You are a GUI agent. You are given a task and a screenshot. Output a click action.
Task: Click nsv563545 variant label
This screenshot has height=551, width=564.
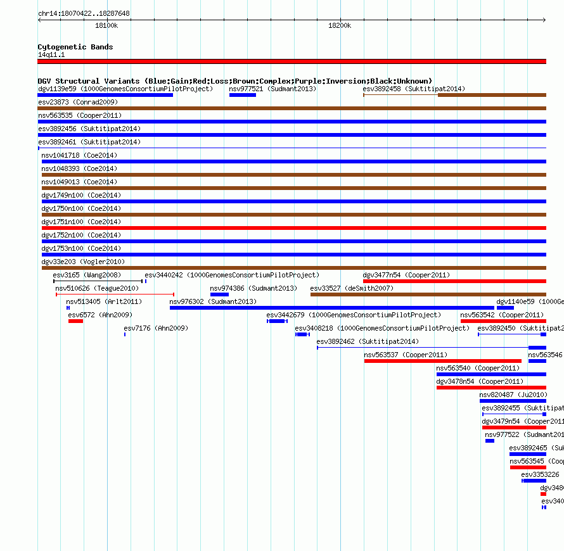click(536, 461)
